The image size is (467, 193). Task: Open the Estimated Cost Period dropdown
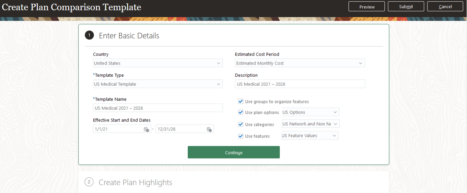tap(360, 63)
